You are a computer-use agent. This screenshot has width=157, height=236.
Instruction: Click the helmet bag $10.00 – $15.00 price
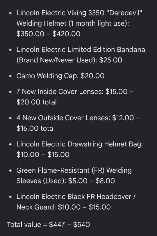tap(43, 155)
